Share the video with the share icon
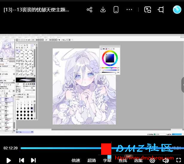Image resolution: width=184 pixels, height=164 pixels. pos(89,10)
